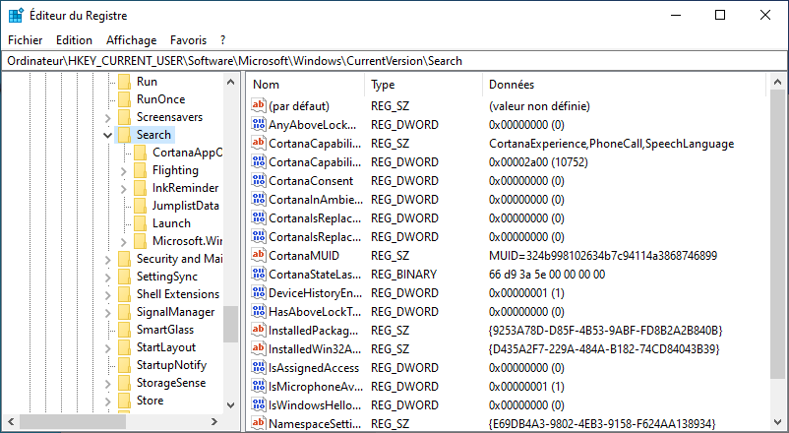Select the SmartGlass folder icon
The width and height of the screenshot is (789, 433).
(x=124, y=330)
